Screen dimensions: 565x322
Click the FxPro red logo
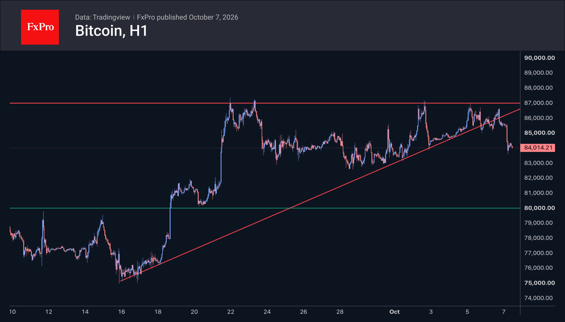(40, 27)
